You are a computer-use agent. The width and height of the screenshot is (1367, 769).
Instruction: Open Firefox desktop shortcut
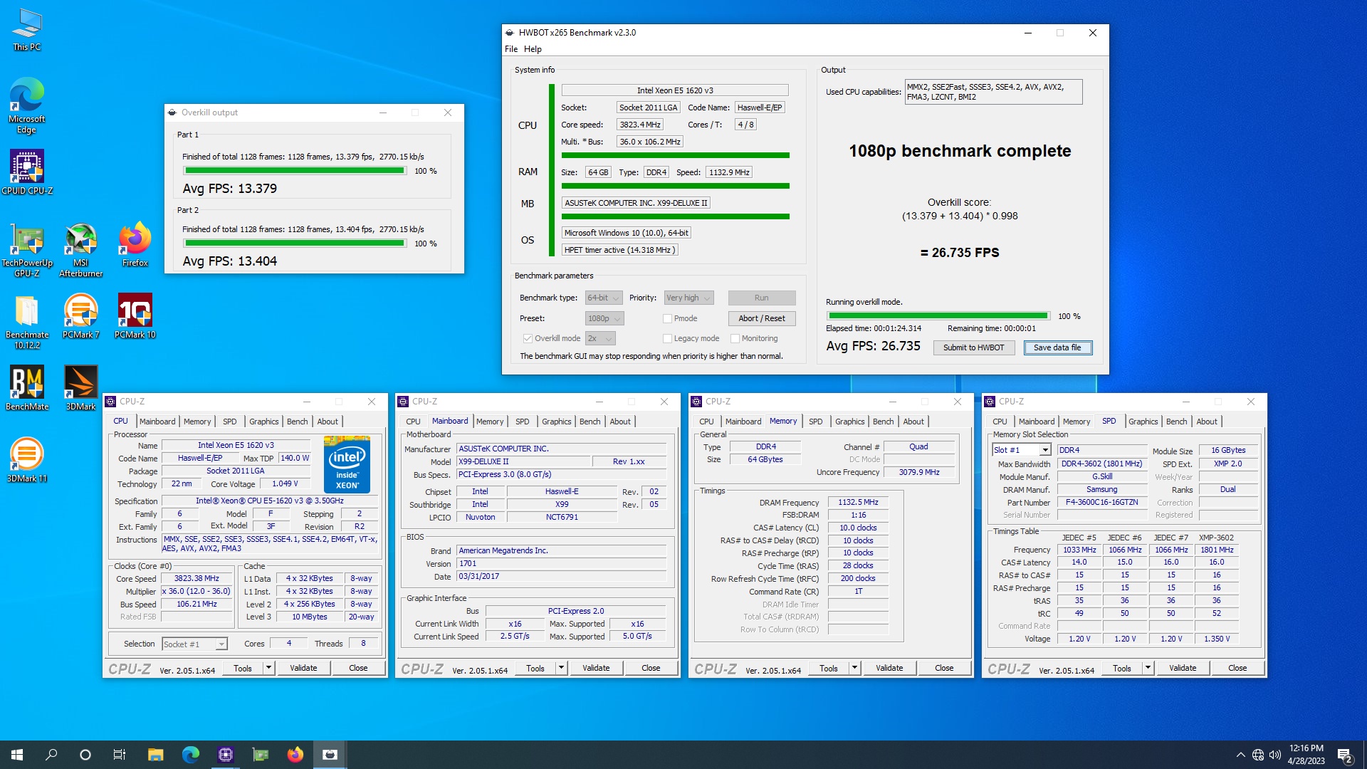coord(135,244)
